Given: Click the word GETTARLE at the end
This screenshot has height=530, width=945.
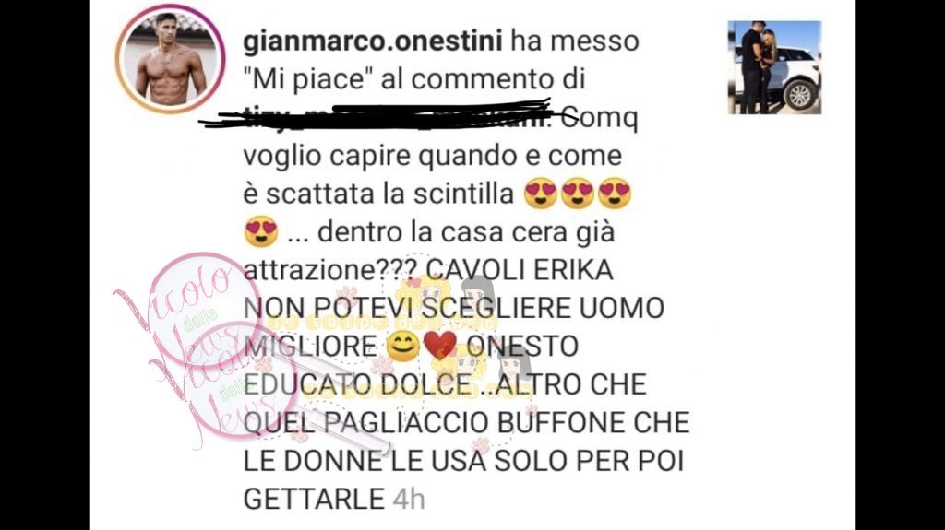Looking at the screenshot, I should [x=314, y=499].
